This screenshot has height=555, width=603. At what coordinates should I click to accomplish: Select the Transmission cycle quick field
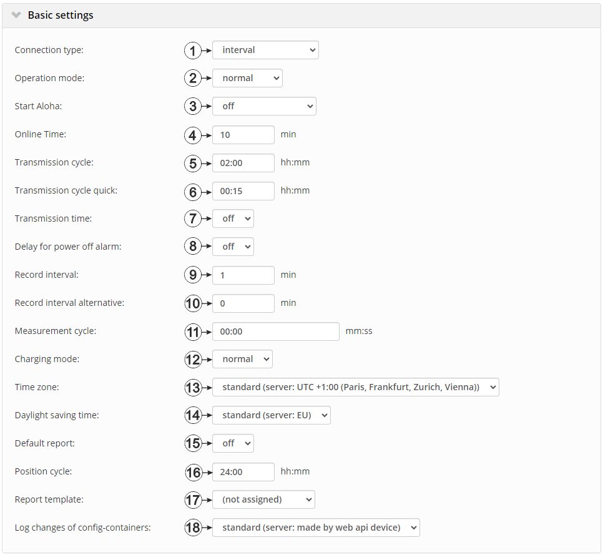[243, 190]
